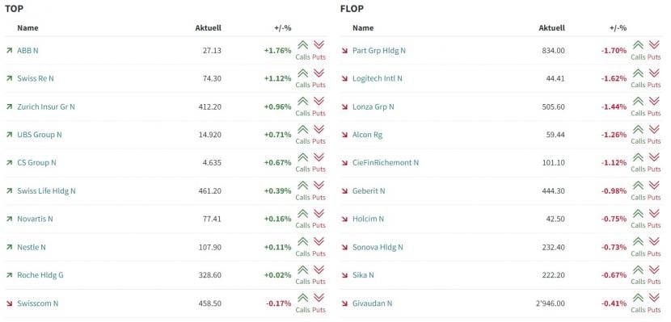
Task: Open Puts for Logitech Intl N
Action: click(654, 78)
